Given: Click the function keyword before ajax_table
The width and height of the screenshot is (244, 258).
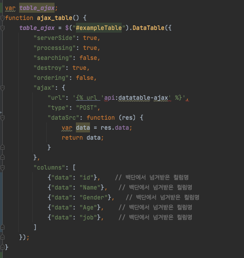Looking at the screenshot, I should 19,18.
